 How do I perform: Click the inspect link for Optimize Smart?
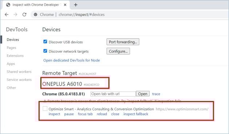pos(54,114)
